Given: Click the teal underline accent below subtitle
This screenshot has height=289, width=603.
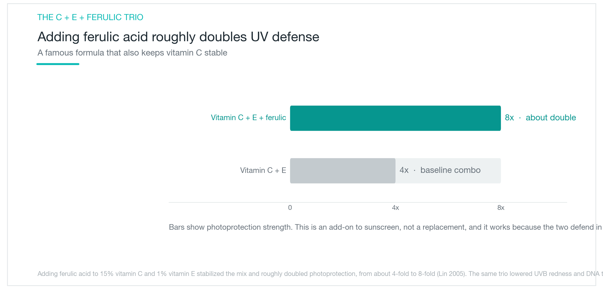Looking at the screenshot, I should point(58,64).
